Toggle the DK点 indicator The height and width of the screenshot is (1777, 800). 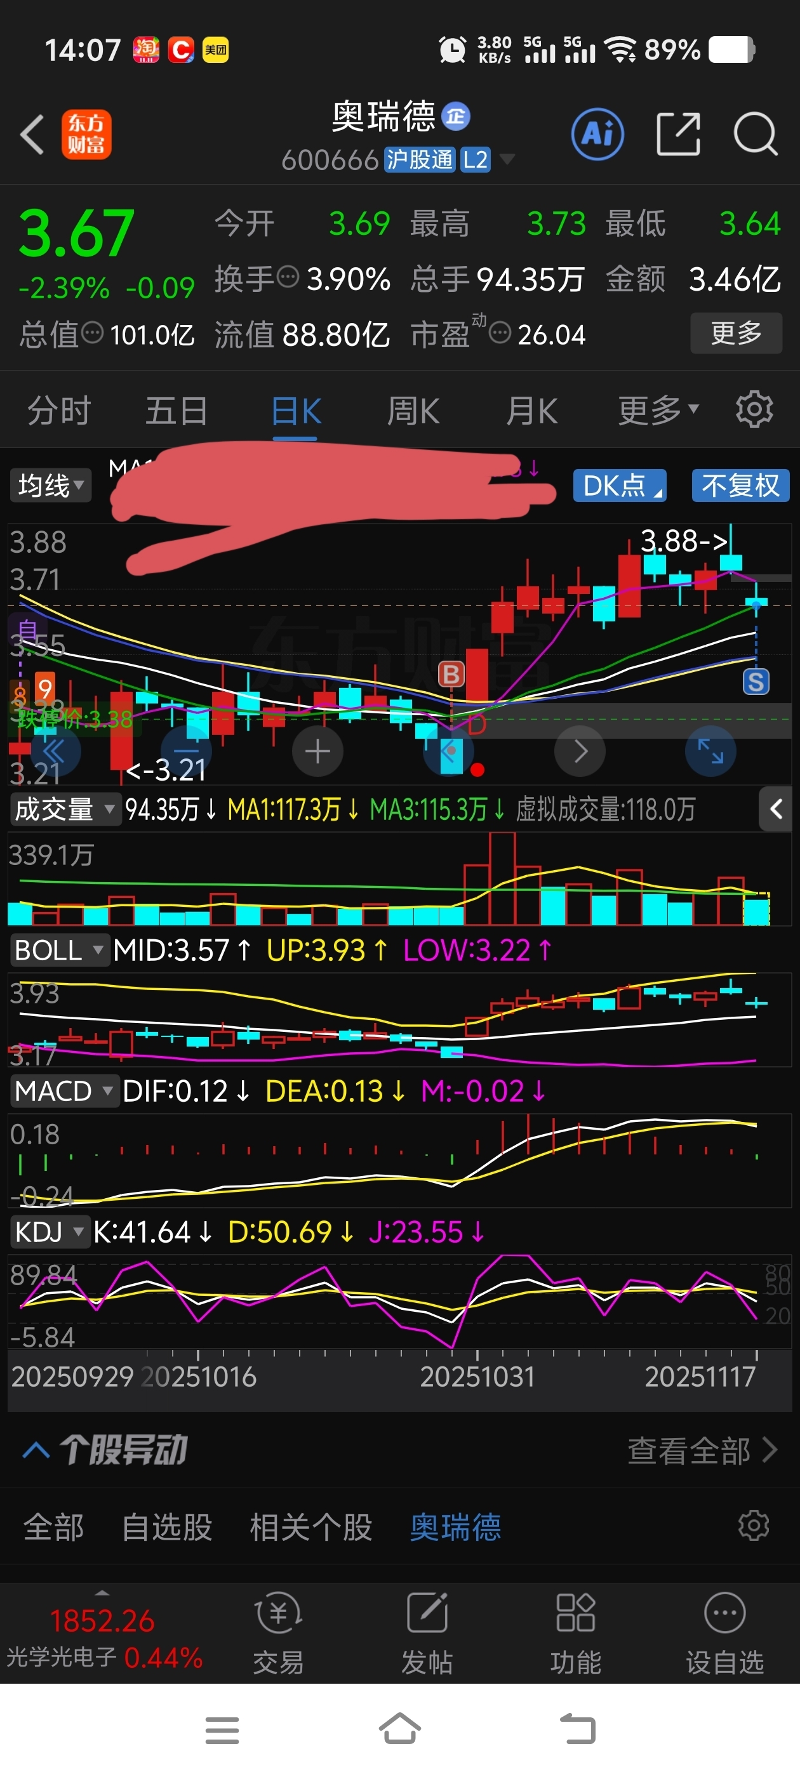[x=620, y=486]
